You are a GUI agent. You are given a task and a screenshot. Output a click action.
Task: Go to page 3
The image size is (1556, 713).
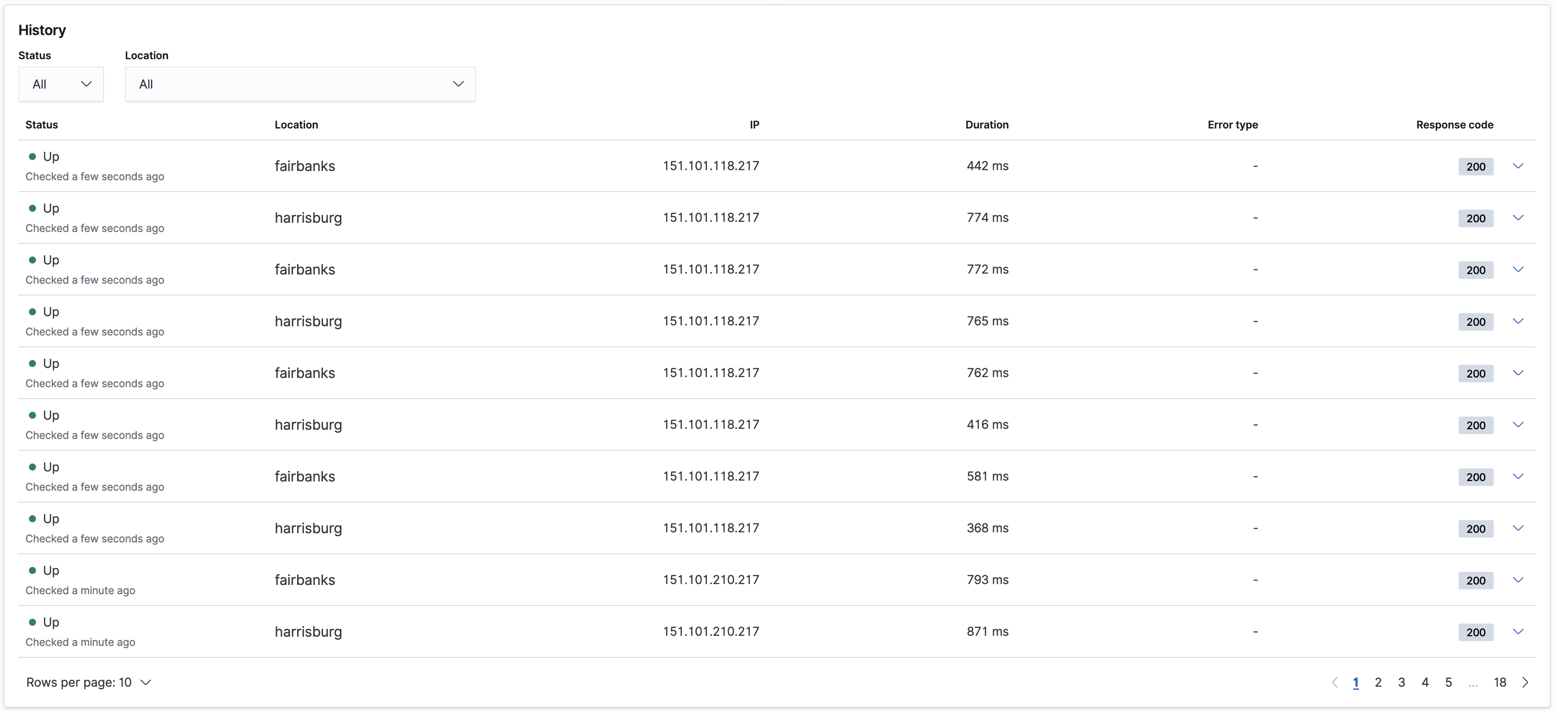pyautogui.click(x=1402, y=682)
